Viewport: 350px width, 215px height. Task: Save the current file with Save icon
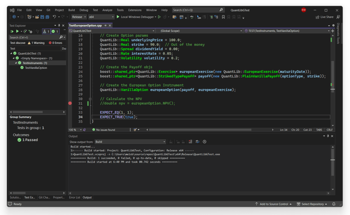[x=42, y=17]
